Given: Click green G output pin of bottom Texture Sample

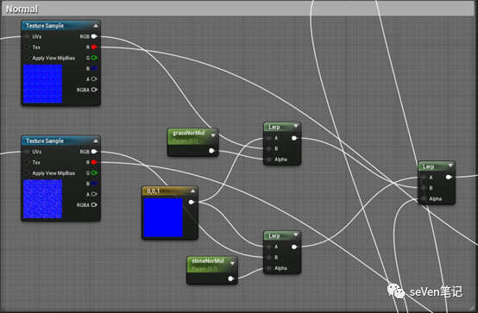Looking at the screenshot, I should click(94, 173).
